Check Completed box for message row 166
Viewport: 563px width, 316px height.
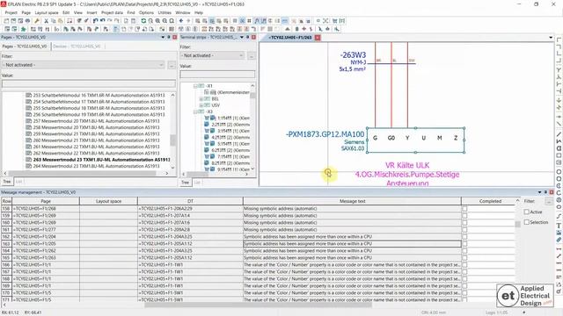point(464,265)
